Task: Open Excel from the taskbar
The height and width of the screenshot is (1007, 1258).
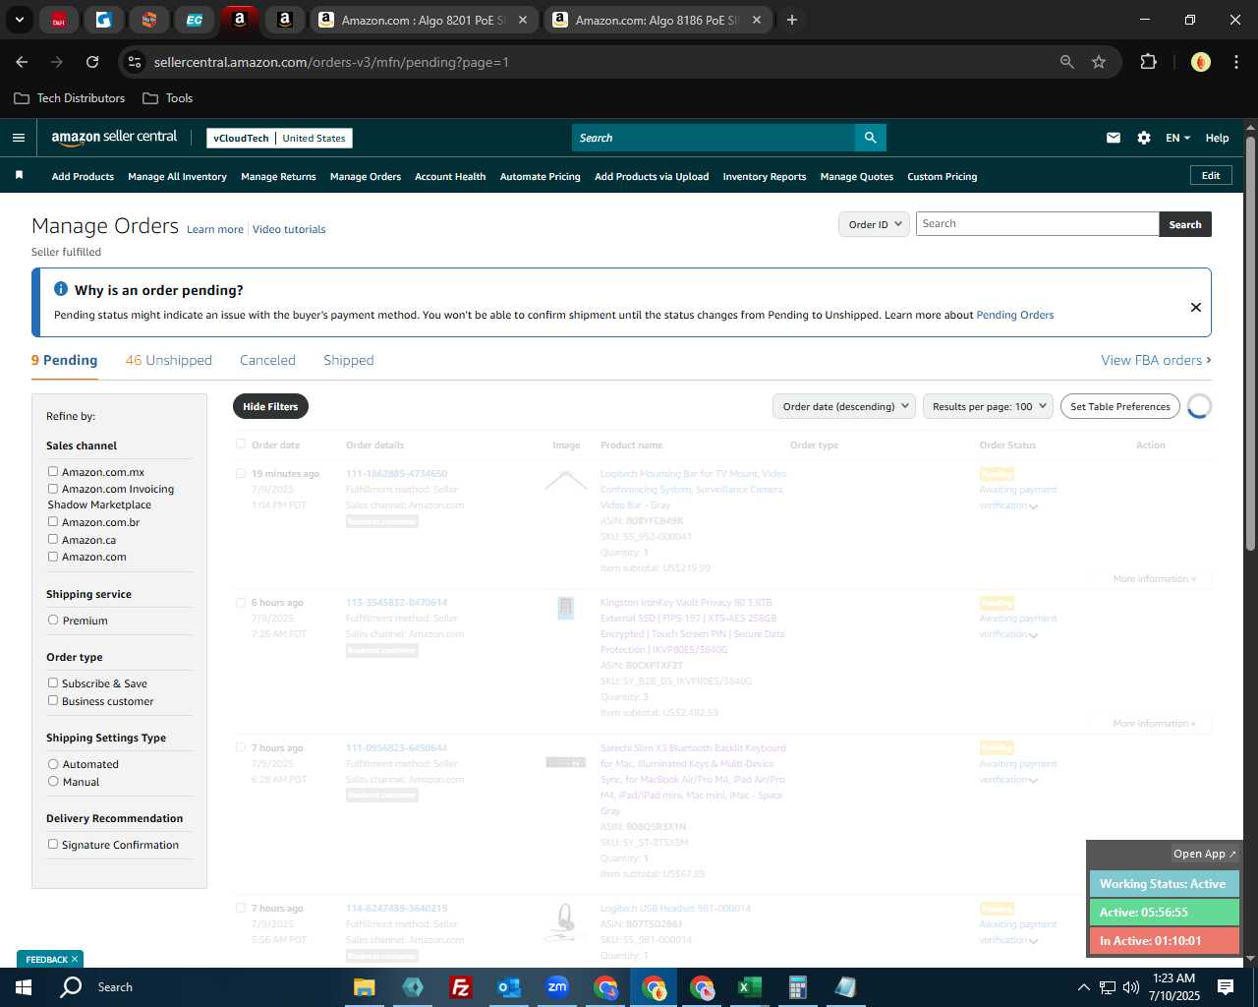Action: pyautogui.click(x=749, y=987)
